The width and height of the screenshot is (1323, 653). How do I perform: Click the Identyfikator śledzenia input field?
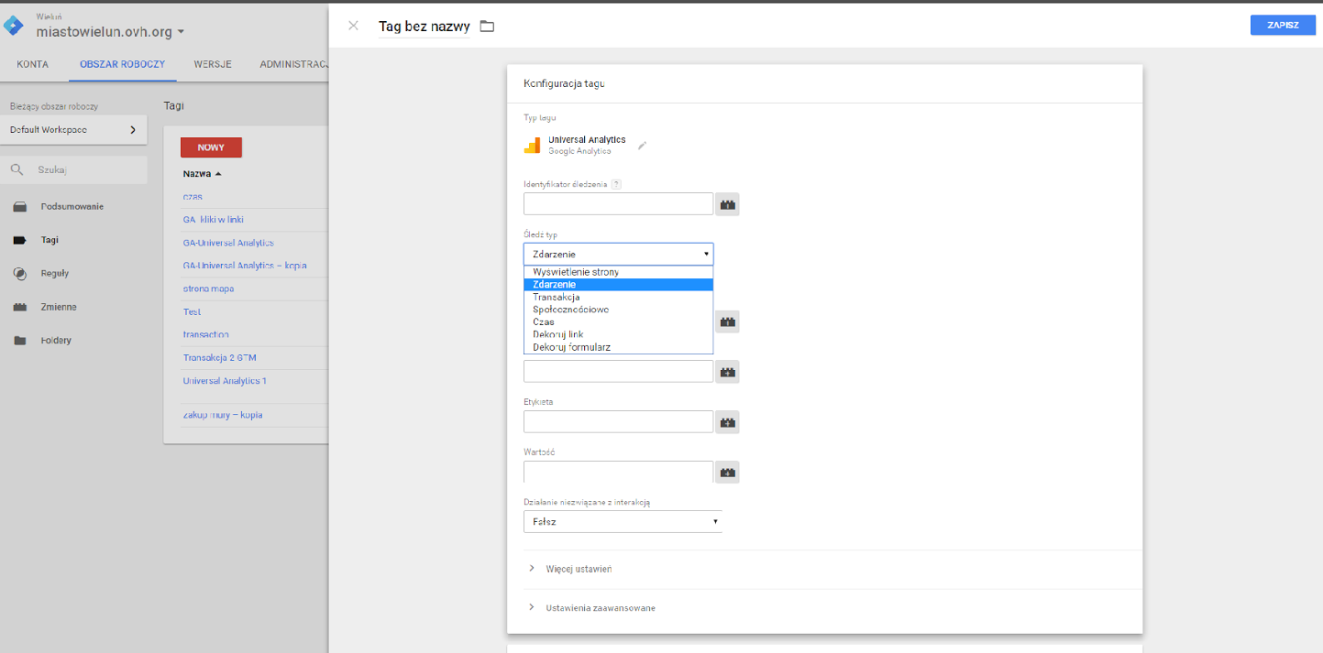[x=618, y=204]
